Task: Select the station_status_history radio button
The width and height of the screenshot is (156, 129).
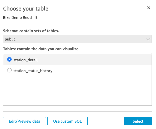Action: [x=9, y=70]
